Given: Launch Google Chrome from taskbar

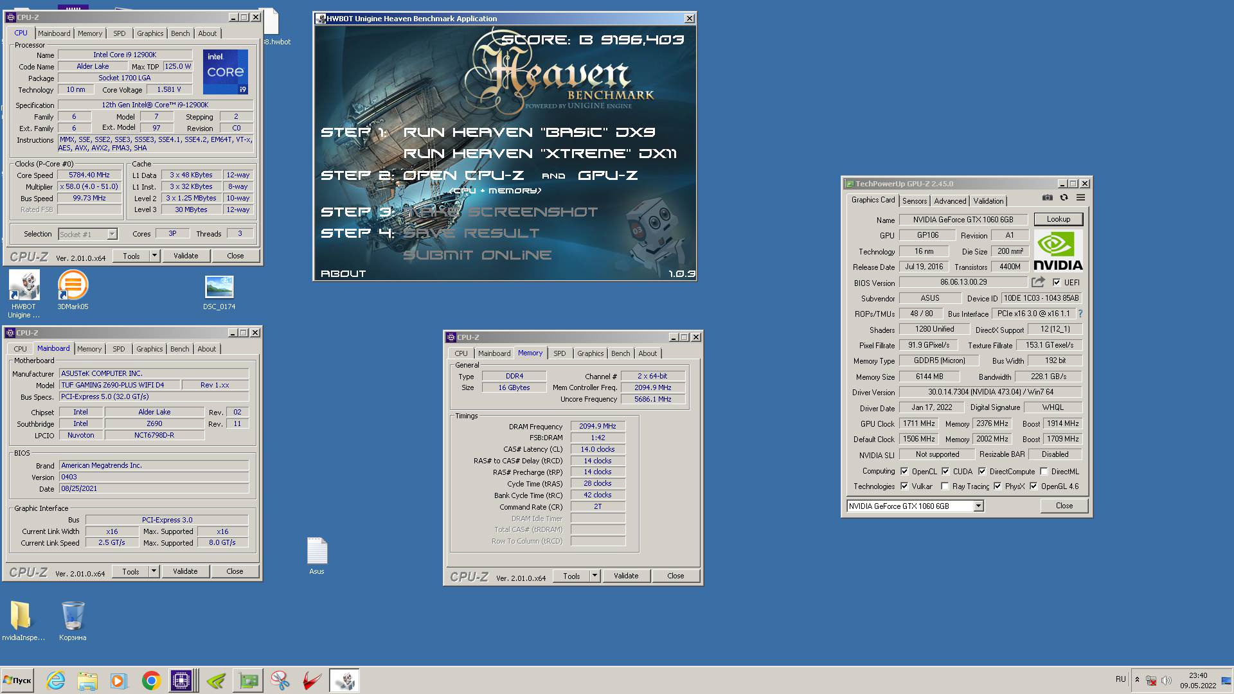Looking at the screenshot, I should (x=151, y=681).
